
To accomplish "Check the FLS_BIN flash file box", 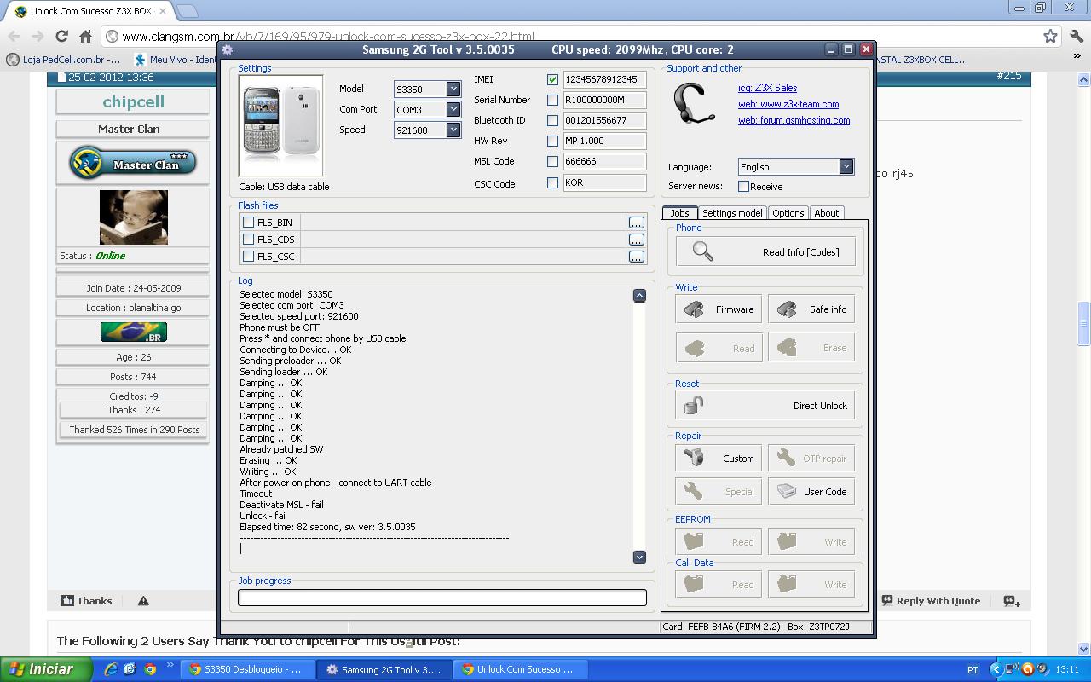I will [248, 222].
